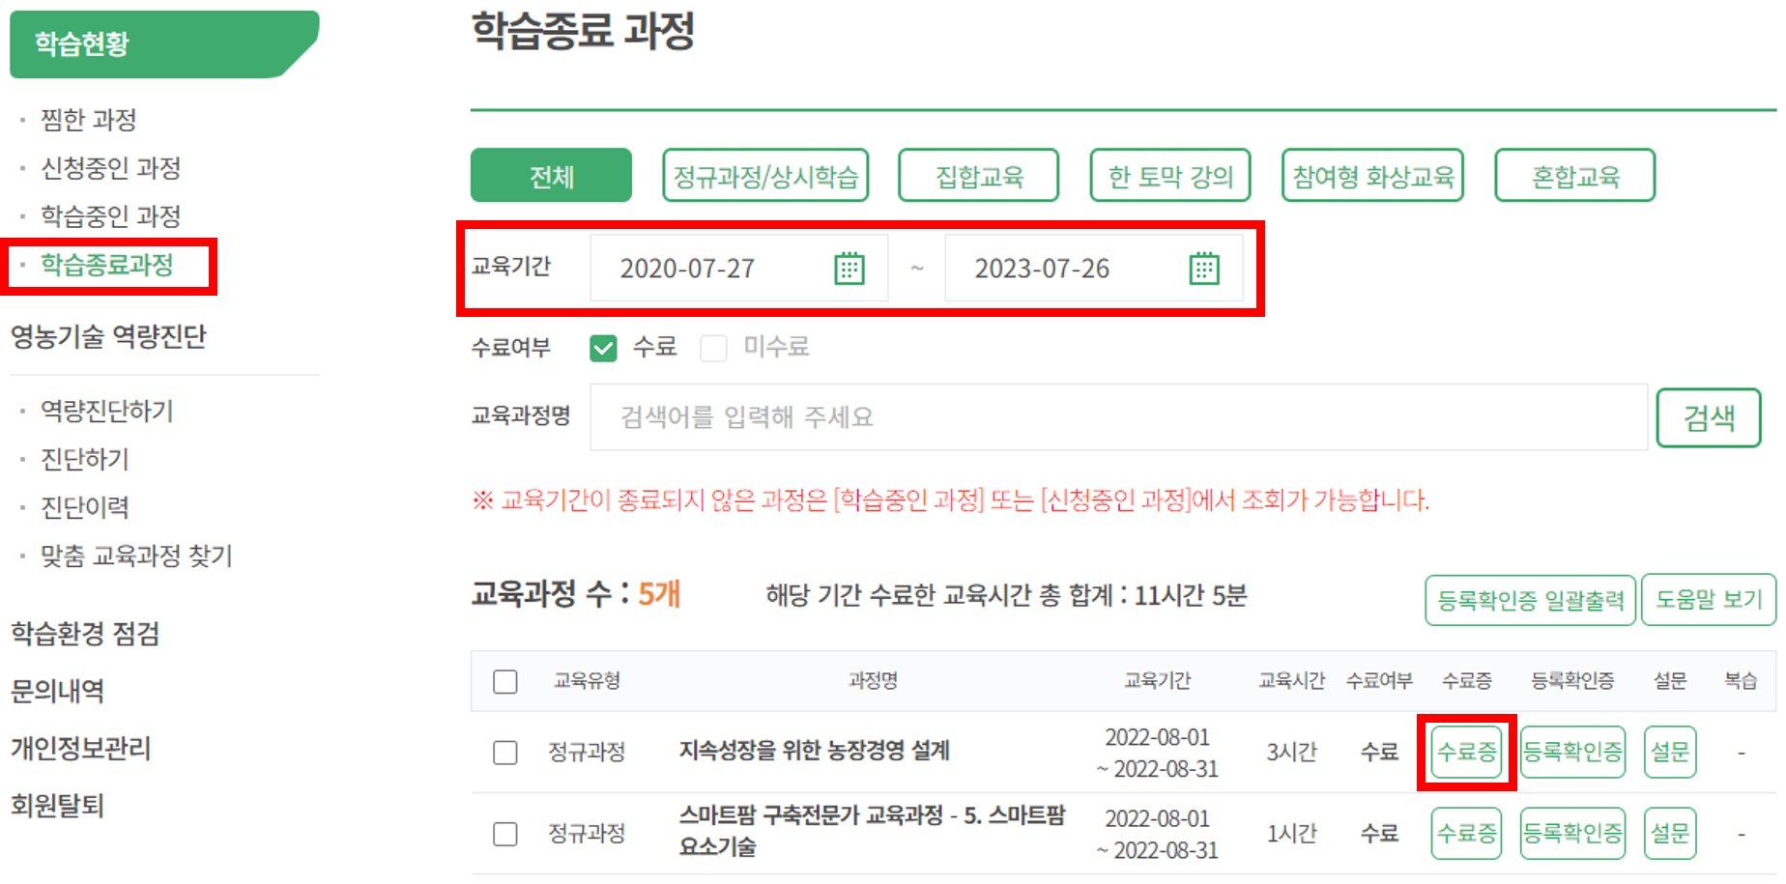Image resolution: width=1786 pixels, height=884 pixels.
Task: Select checkbox for 지속성장을 위한 농장경영 설계 row
Action: click(504, 752)
